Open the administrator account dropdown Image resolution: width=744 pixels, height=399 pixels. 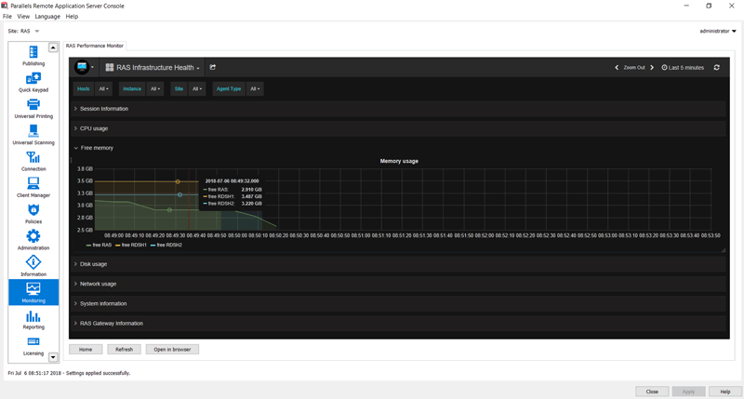click(x=718, y=31)
